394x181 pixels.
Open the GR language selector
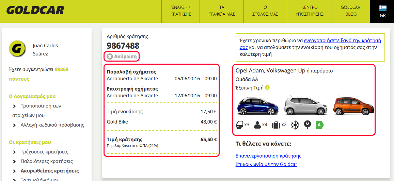pyautogui.click(x=382, y=11)
